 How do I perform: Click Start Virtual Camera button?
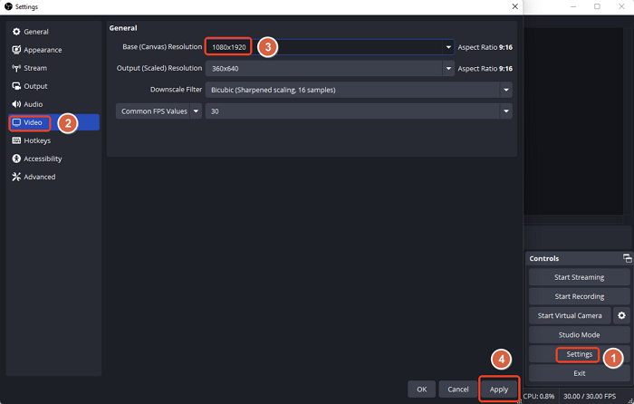click(x=570, y=315)
